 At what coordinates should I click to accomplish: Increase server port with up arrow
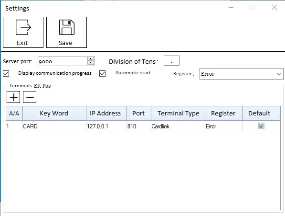pos(91,59)
